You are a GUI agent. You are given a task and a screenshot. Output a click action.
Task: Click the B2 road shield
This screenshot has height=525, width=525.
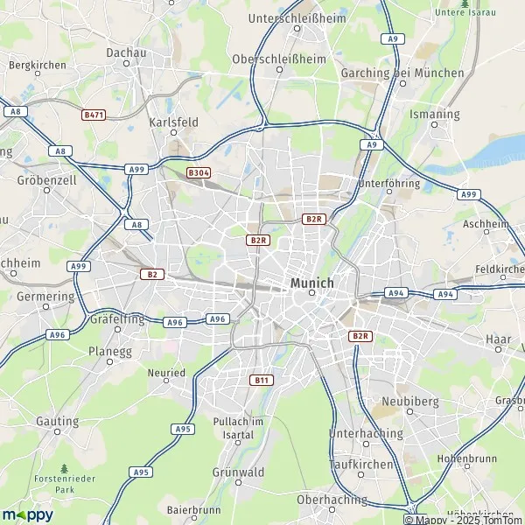[x=152, y=274]
